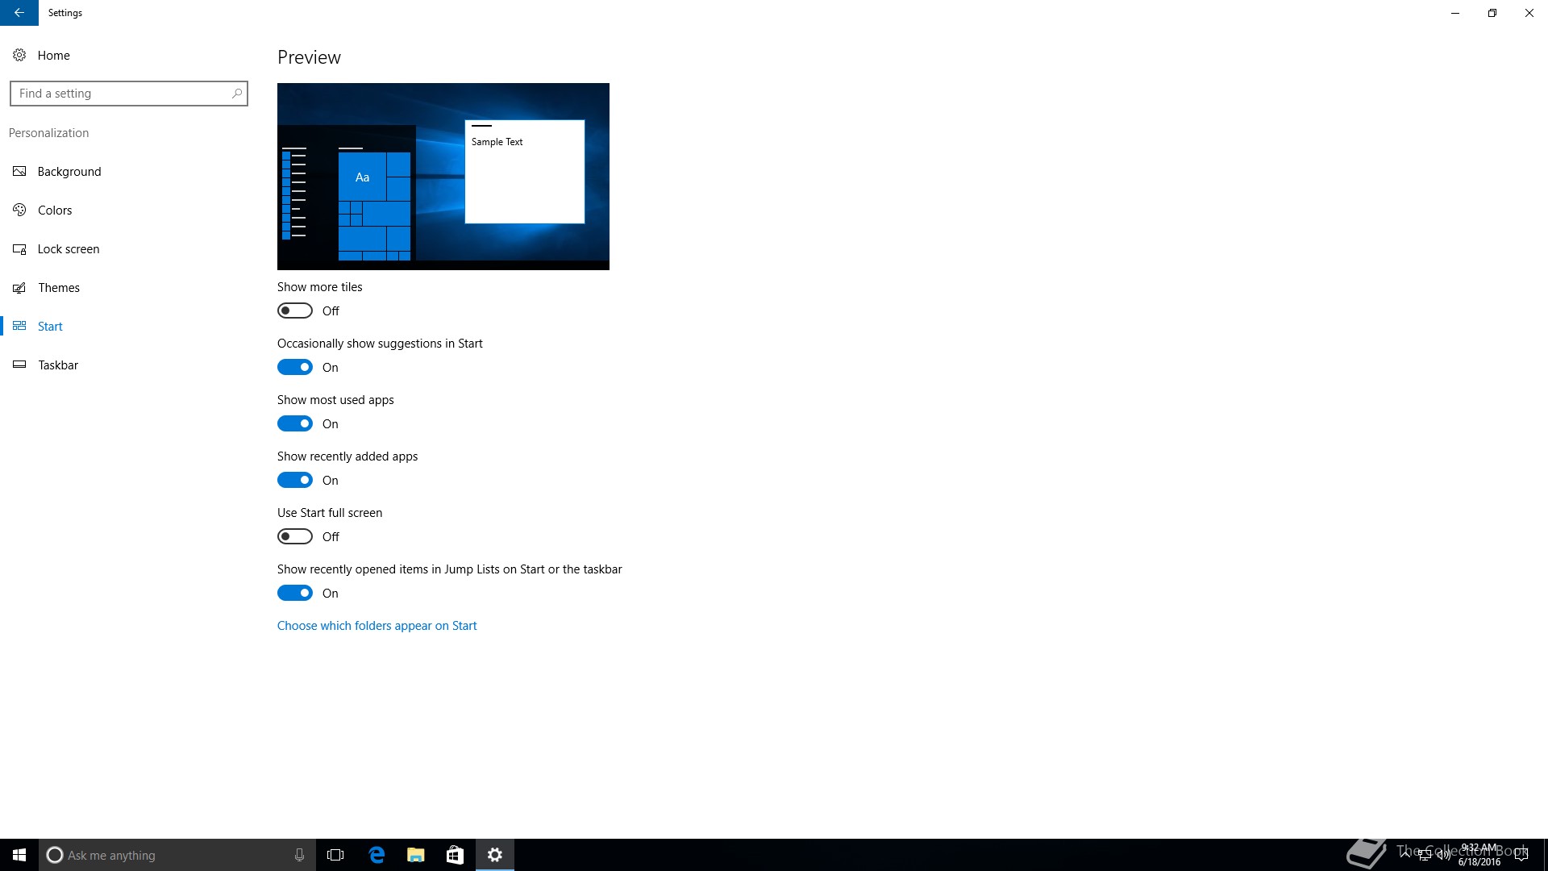This screenshot has height=871, width=1548.
Task: Click the Home gear icon
Action: point(19,55)
